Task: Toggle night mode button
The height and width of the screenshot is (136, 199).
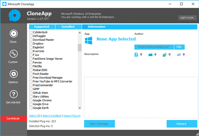Action: point(187,18)
